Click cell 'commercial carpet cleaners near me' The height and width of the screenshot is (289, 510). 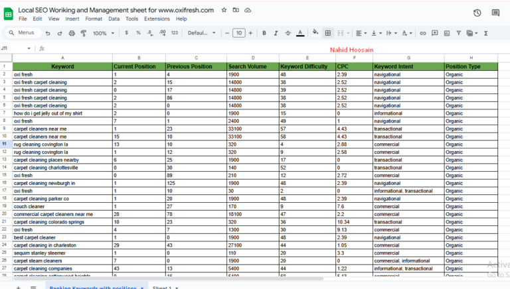click(x=62, y=214)
